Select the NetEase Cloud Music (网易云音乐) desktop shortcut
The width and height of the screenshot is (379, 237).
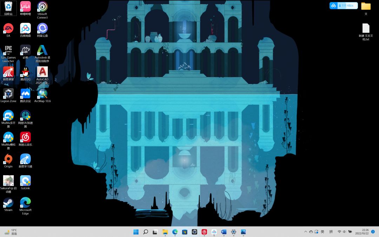pos(25,139)
